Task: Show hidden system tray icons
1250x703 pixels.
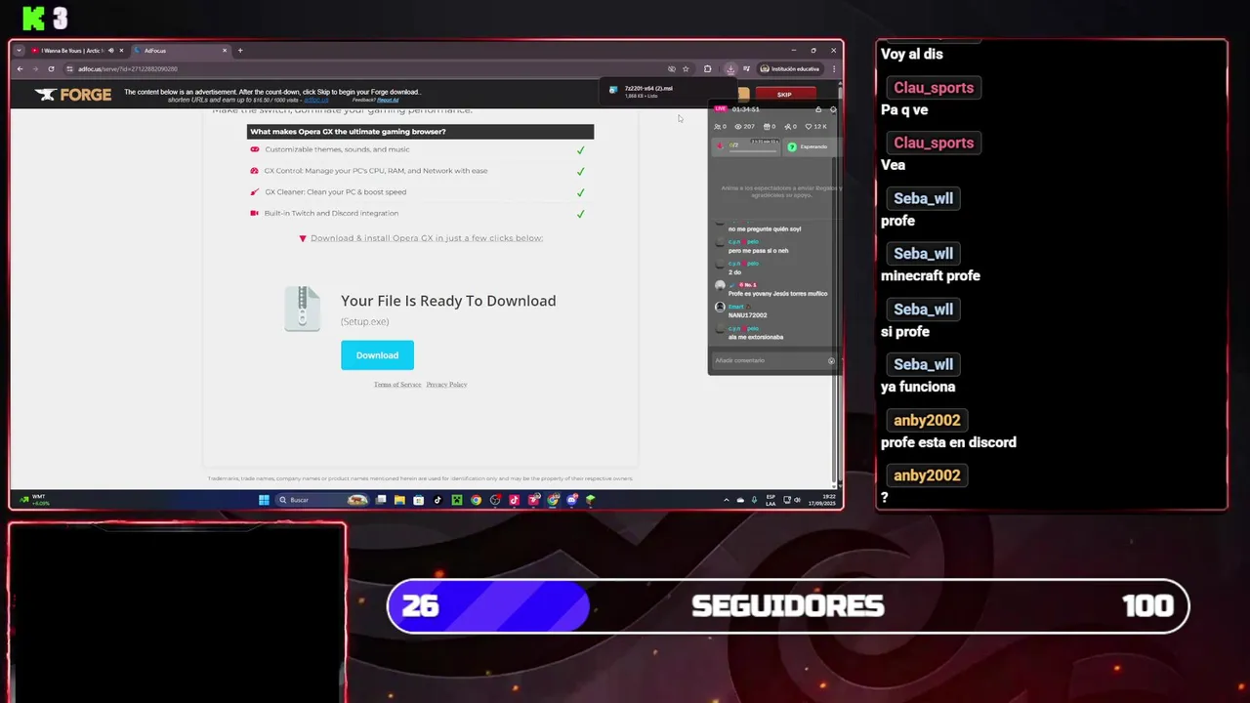Action: [x=726, y=500]
